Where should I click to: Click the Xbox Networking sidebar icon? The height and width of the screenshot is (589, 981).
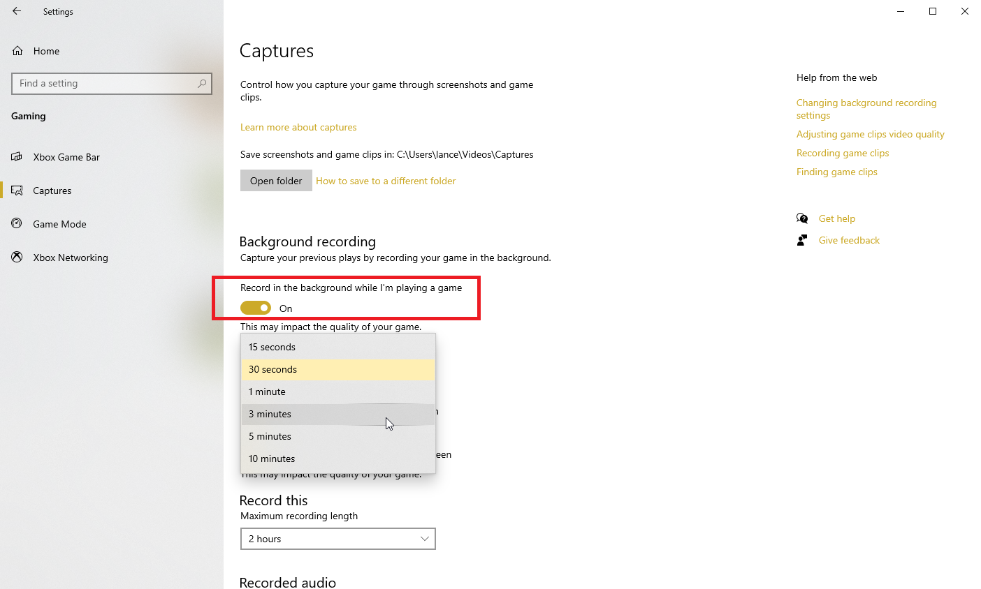[17, 257]
